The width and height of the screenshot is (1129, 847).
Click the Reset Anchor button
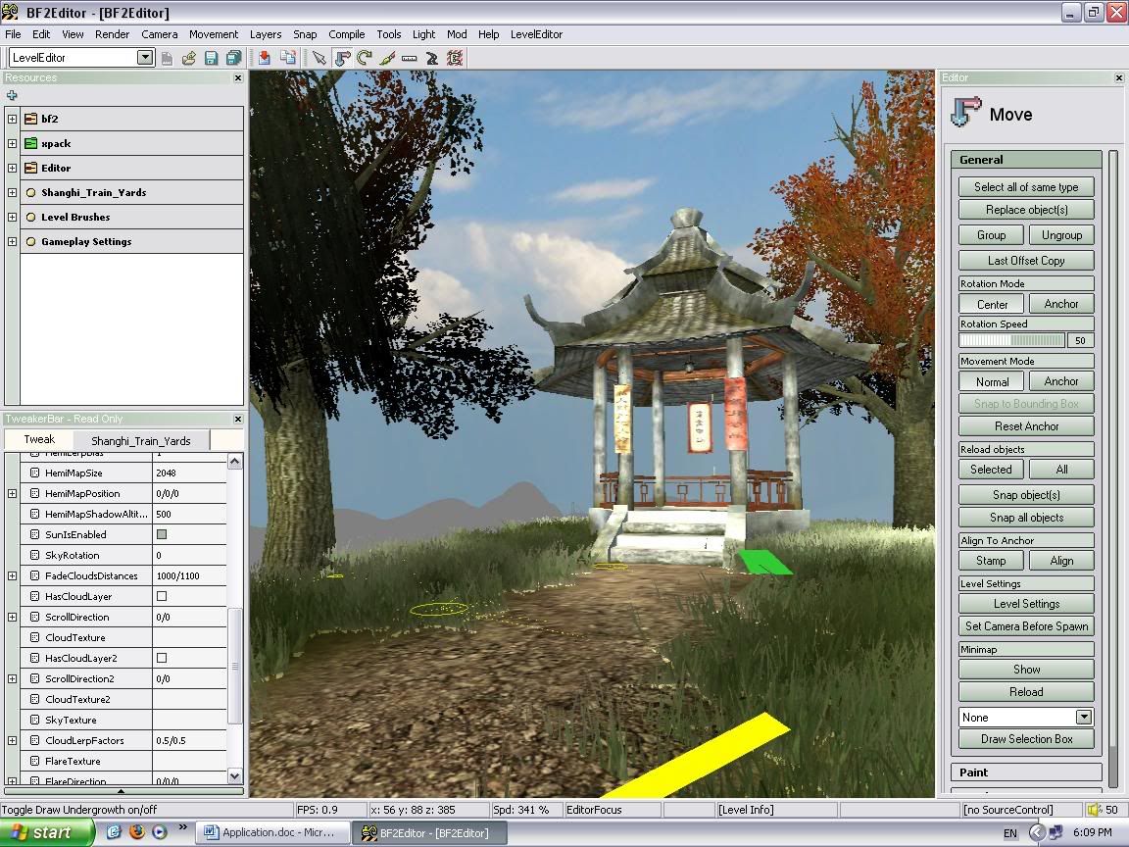(x=1026, y=426)
